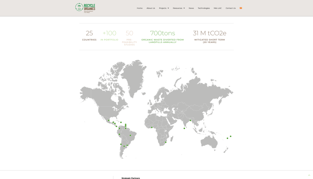This screenshot has height=179, width=313.
Task: Click the Recycle Organics logo
Action: tap(85, 8)
